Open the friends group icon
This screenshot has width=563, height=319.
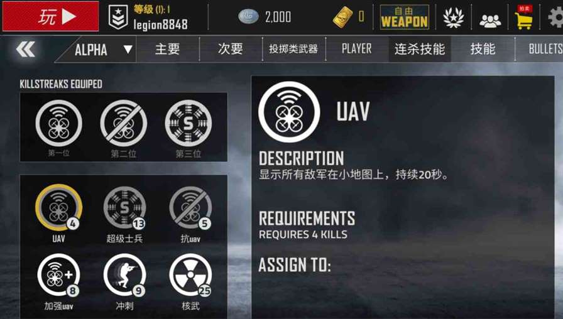coord(490,21)
